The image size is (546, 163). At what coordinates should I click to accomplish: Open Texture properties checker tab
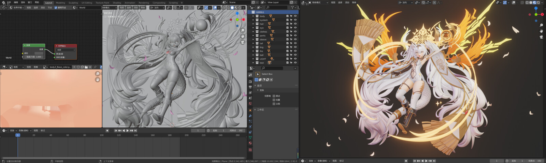pos(250,150)
